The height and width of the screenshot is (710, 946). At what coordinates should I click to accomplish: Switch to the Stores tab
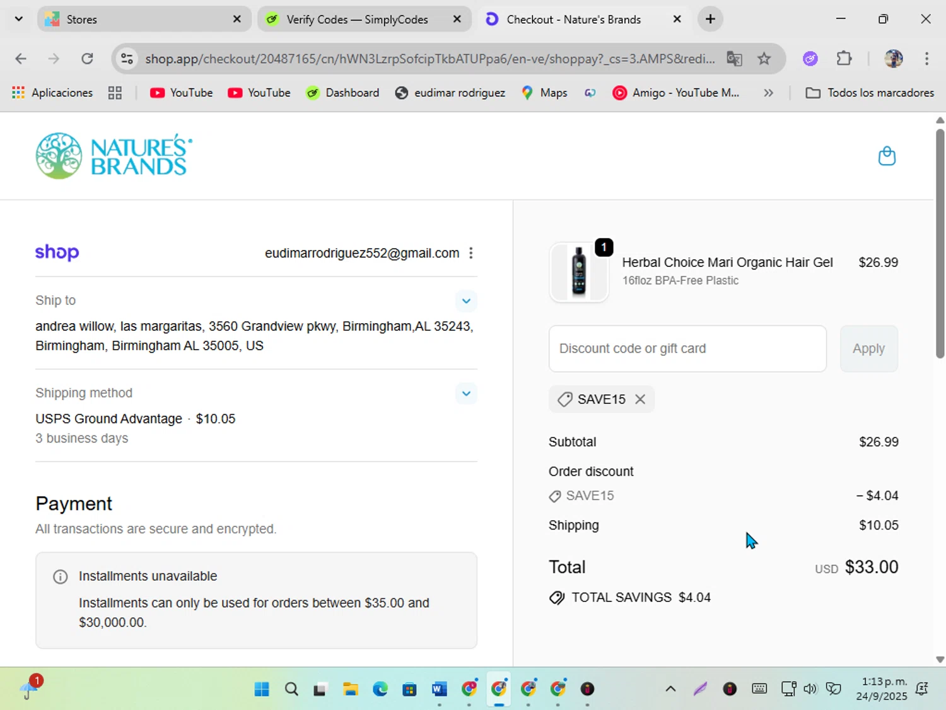click(144, 19)
